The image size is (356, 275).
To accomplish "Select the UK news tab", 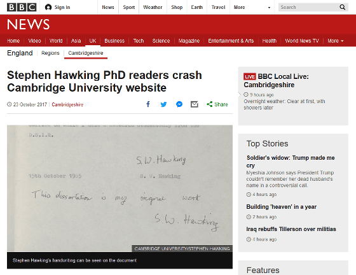I will point(93,41).
